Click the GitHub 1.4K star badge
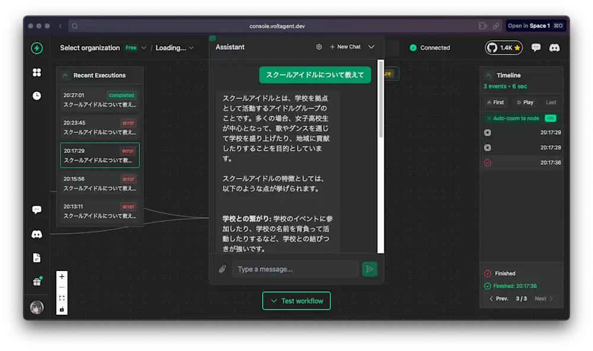 click(x=503, y=47)
